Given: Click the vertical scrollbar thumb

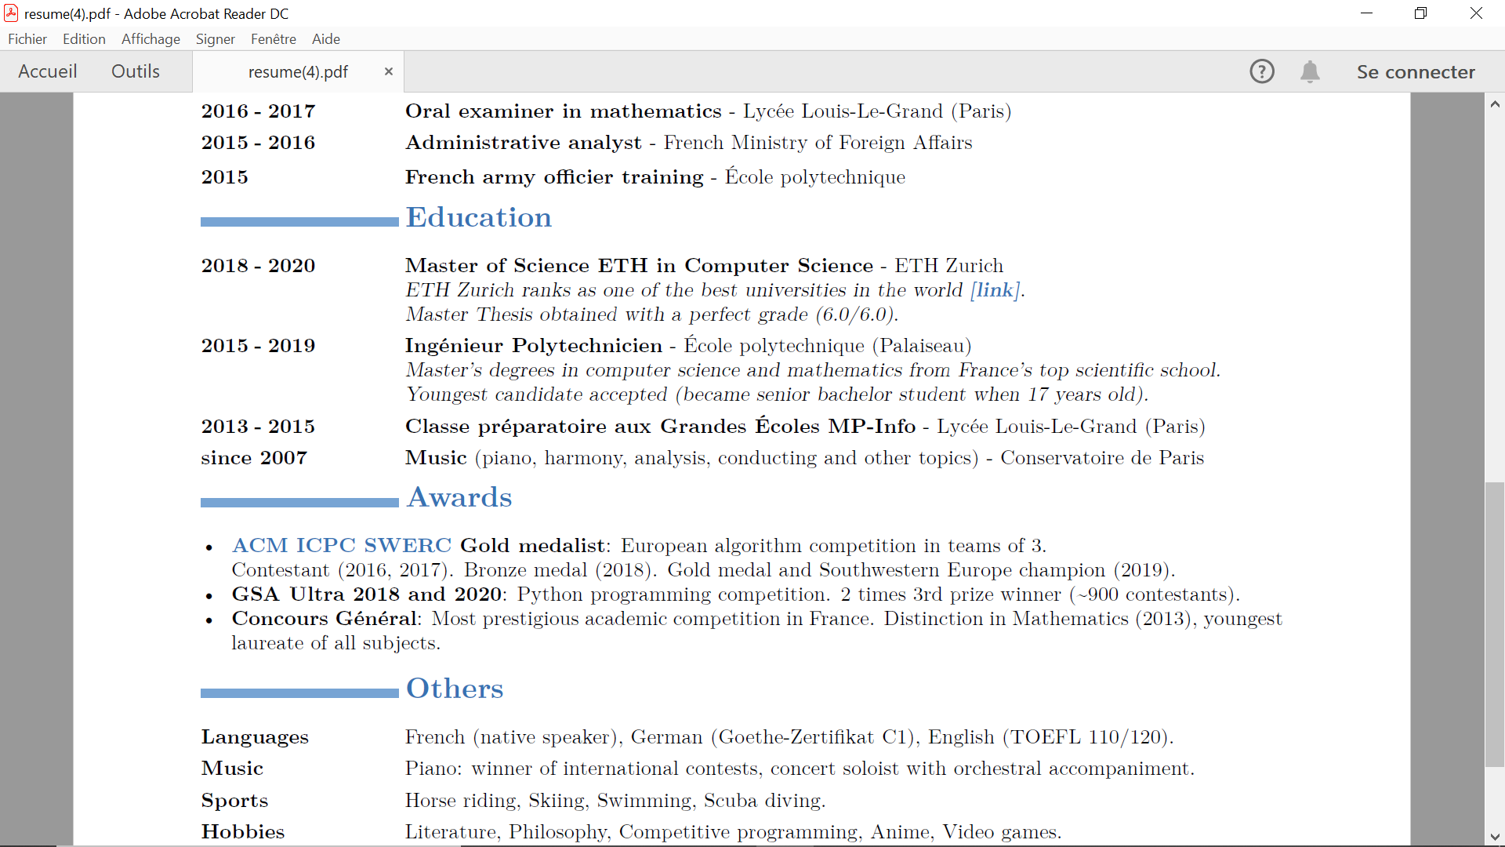Looking at the screenshot, I should 1495,624.
